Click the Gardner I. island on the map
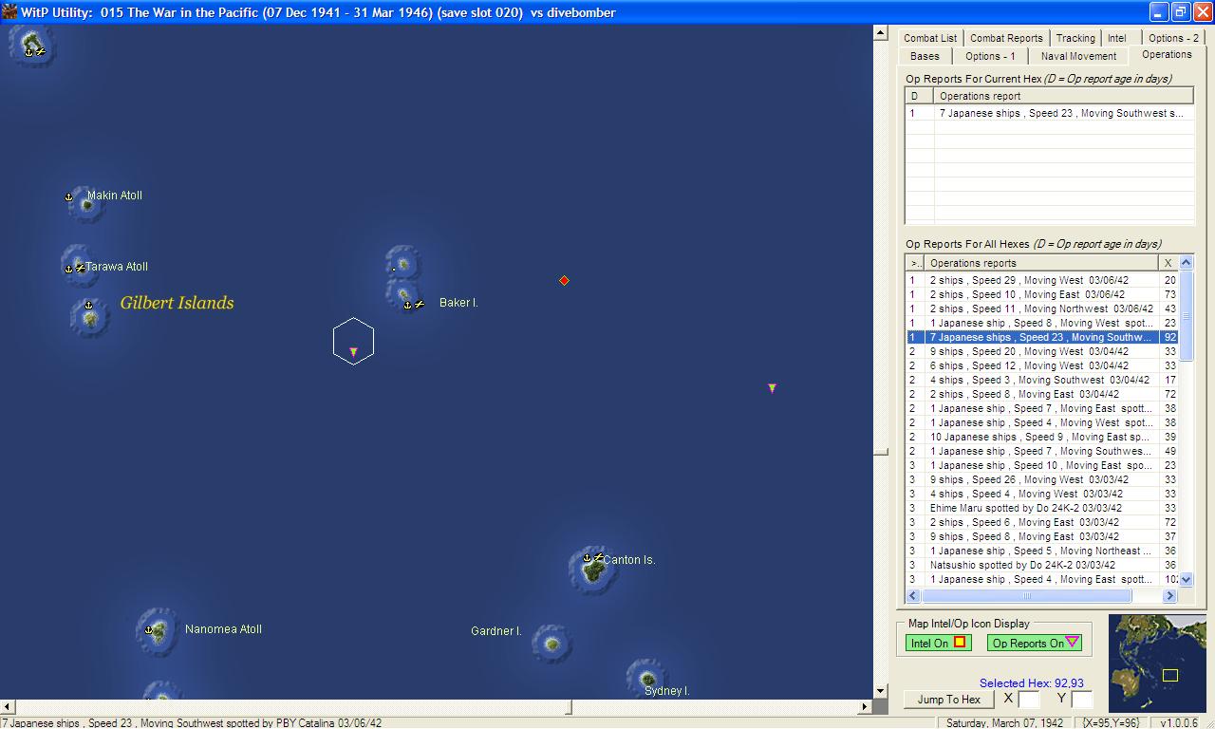The width and height of the screenshot is (1215, 729). click(x=551, y=643)
